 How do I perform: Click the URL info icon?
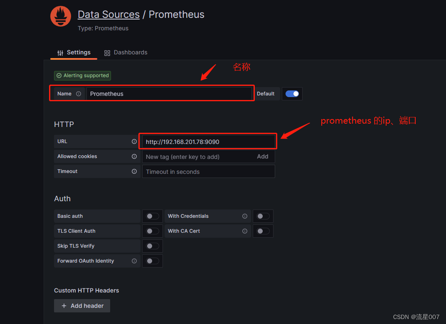click(134, 141)
